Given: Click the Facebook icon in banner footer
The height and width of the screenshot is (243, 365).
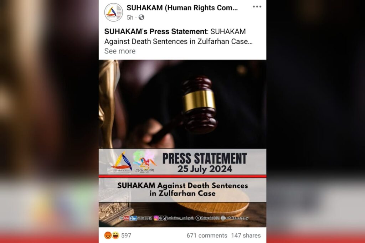Looking at the screenshot, I should tap(131, 218).
